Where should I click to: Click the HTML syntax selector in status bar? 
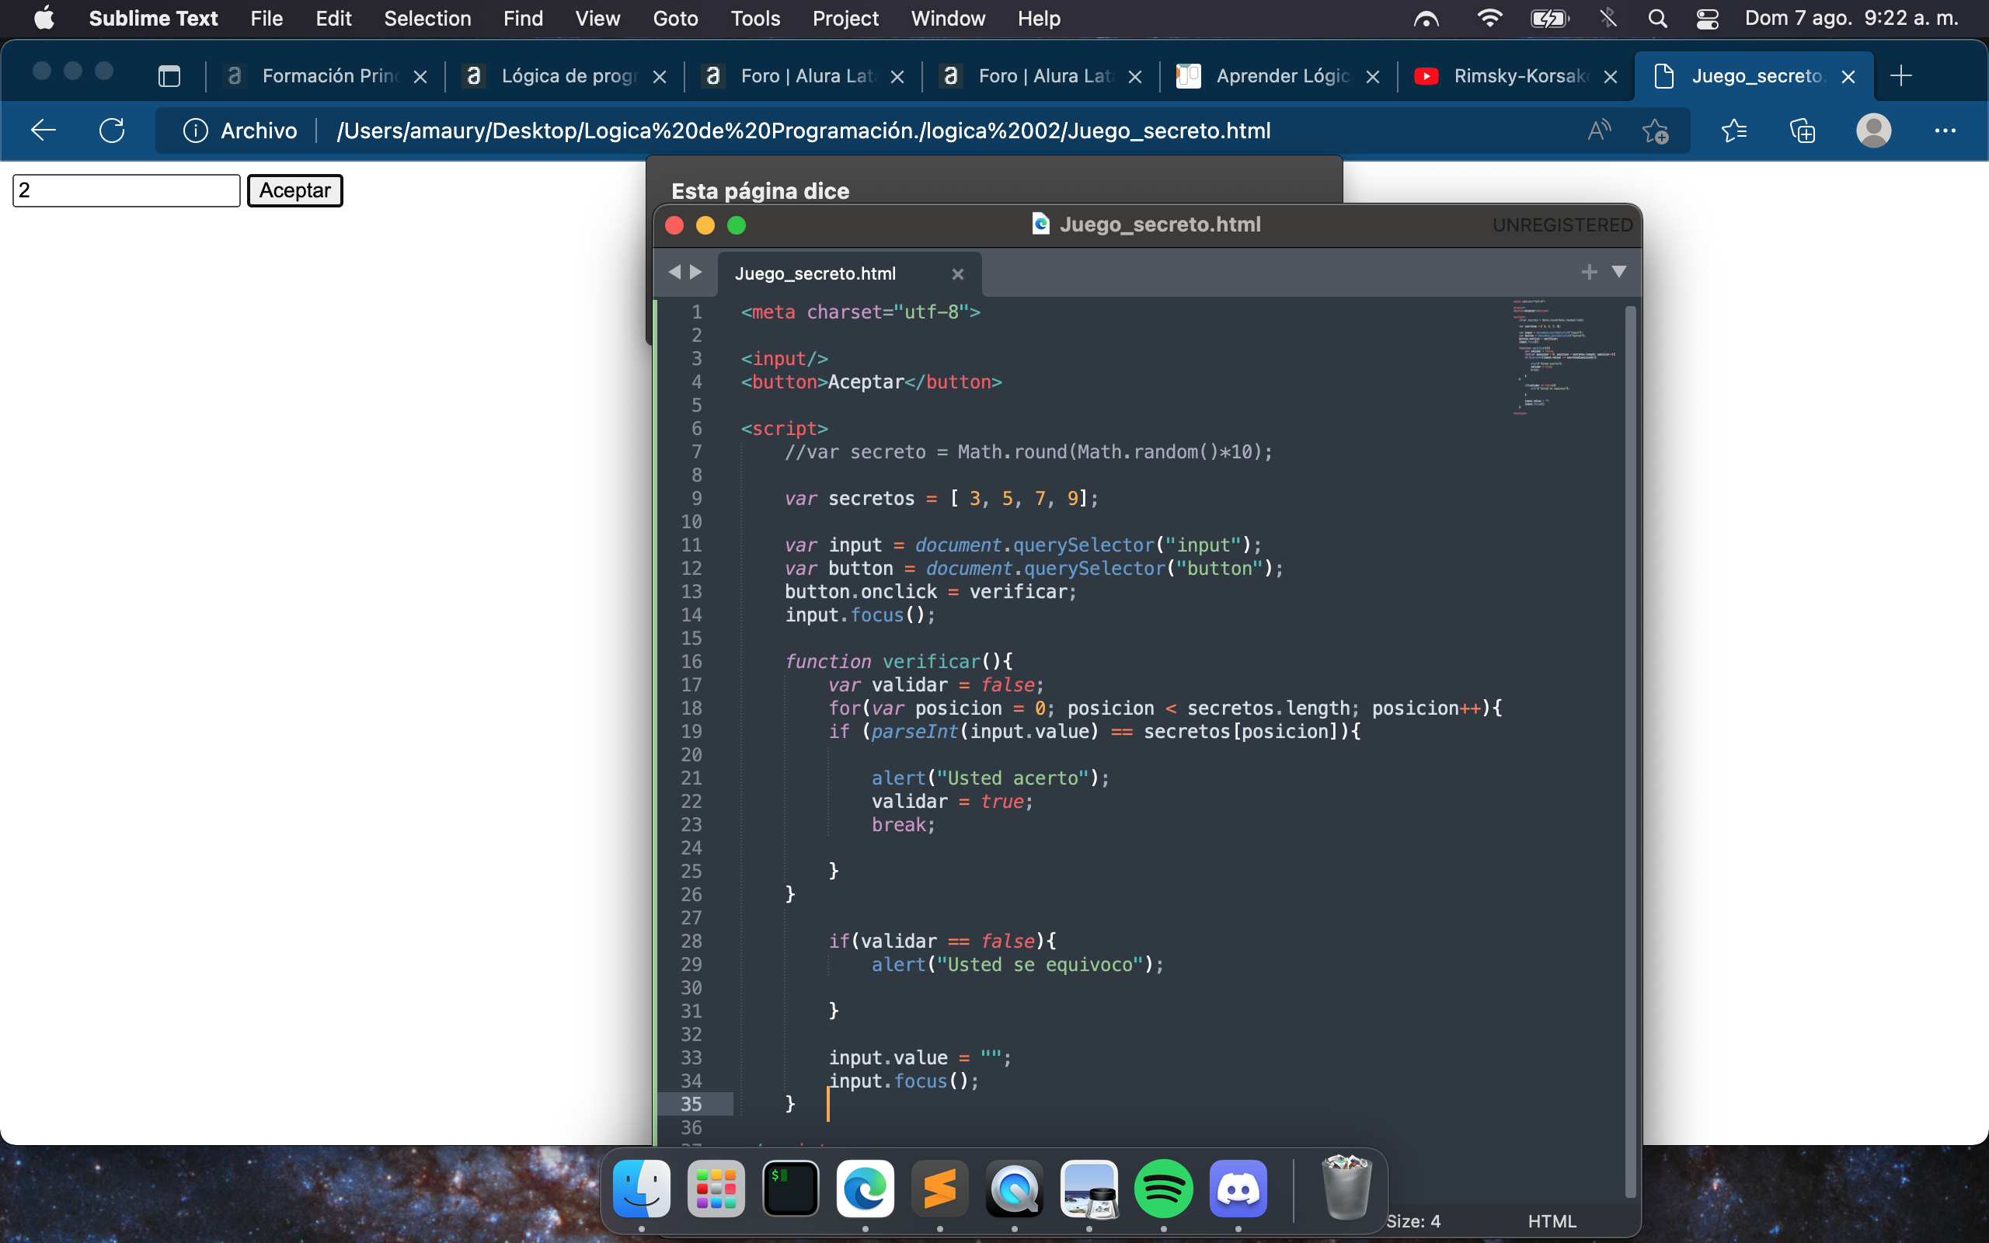(1552, 1220)
